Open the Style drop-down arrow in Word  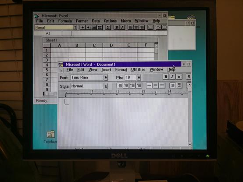[x=106, y=86]
